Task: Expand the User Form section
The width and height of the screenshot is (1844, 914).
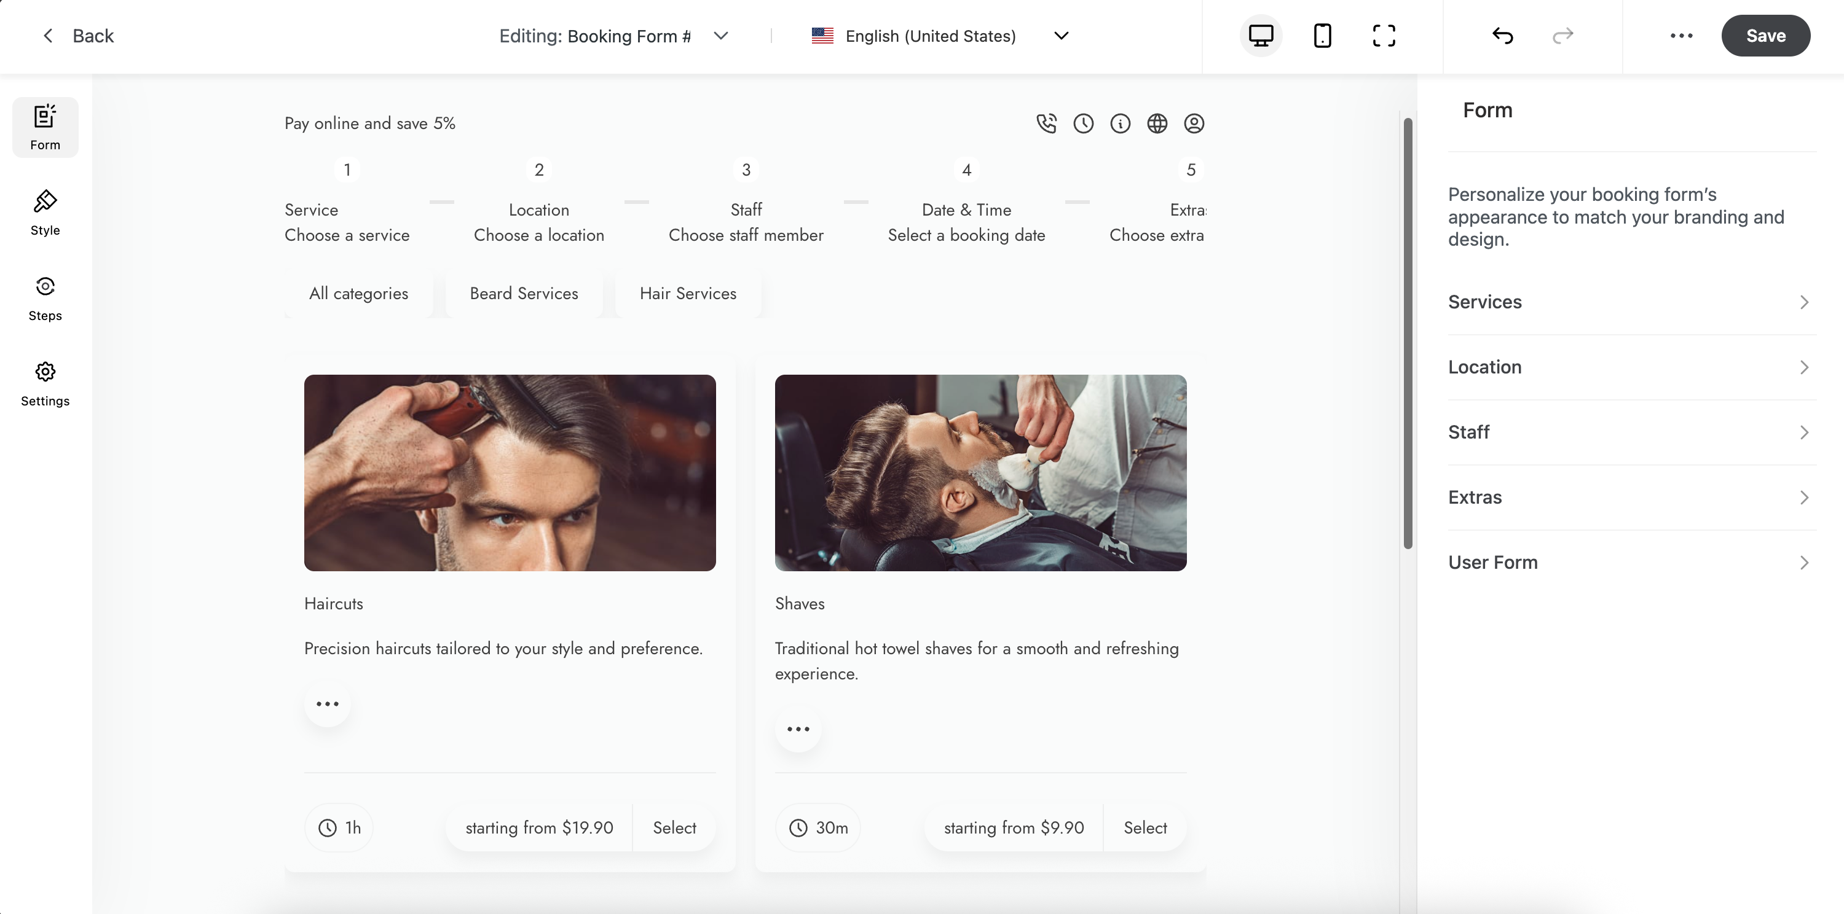Action: point(1631,562)
